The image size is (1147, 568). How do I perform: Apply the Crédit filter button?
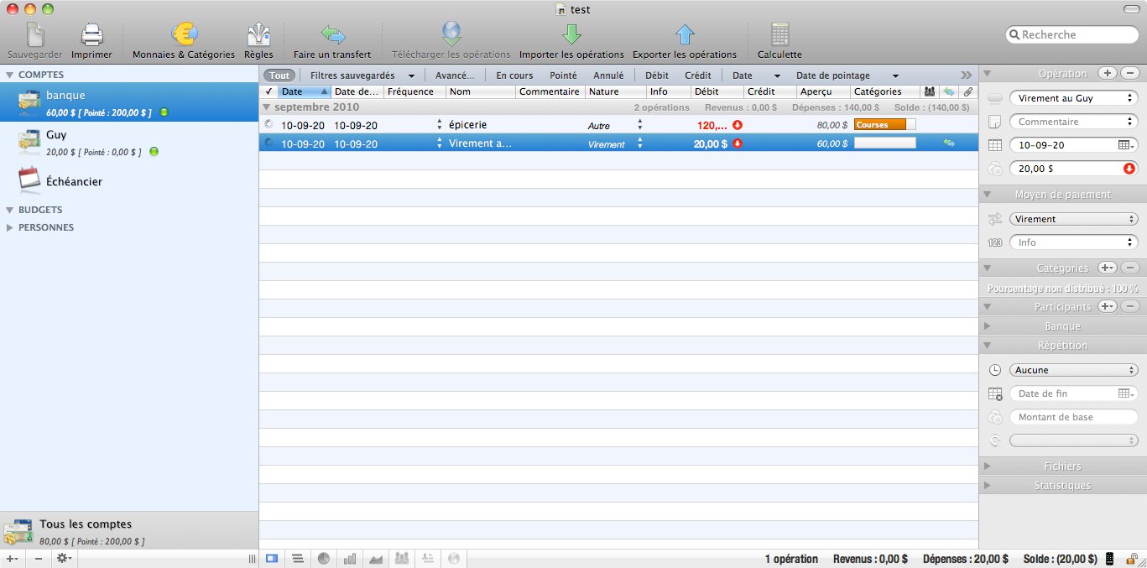pos(698,76)
